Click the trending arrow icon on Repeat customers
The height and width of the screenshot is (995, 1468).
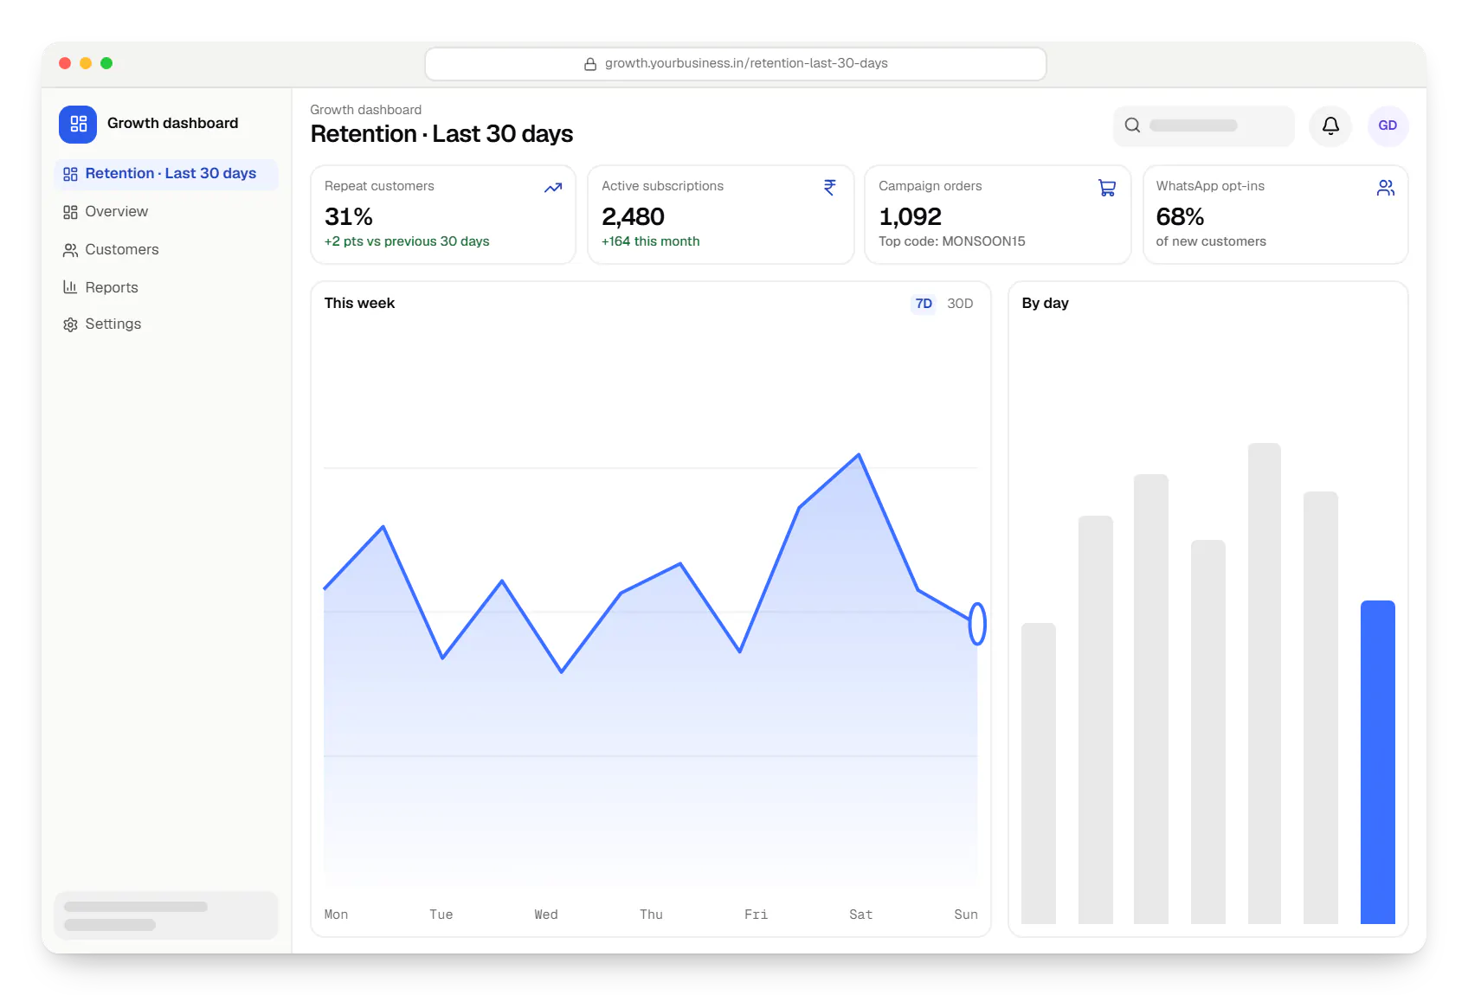click(553, 188)
